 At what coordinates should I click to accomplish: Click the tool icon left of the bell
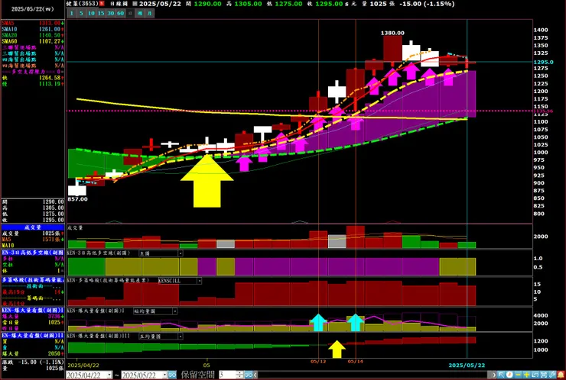(x=552, y=375)
